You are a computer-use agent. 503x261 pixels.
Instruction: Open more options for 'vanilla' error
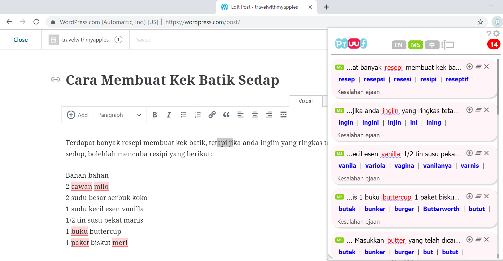click(x=479, y=153)
